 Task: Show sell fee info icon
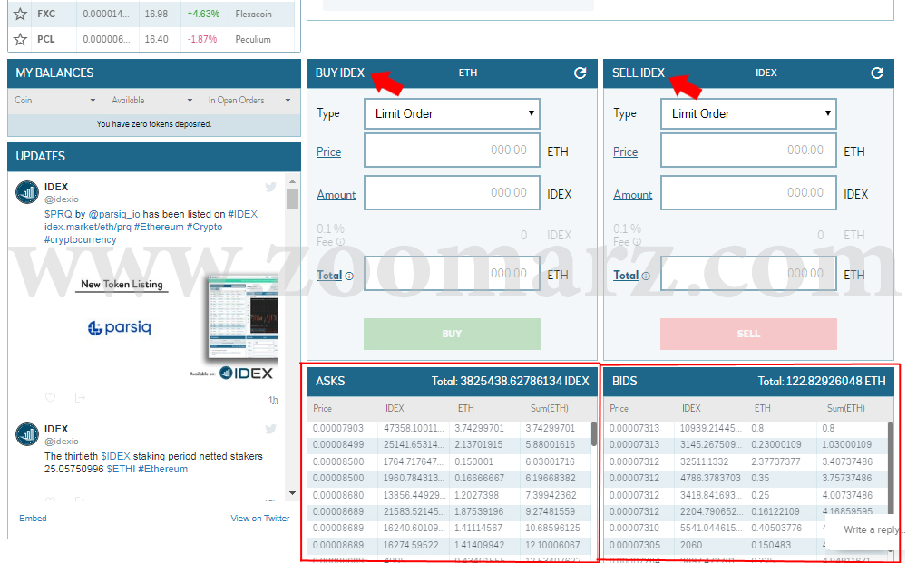pos(637,242)
